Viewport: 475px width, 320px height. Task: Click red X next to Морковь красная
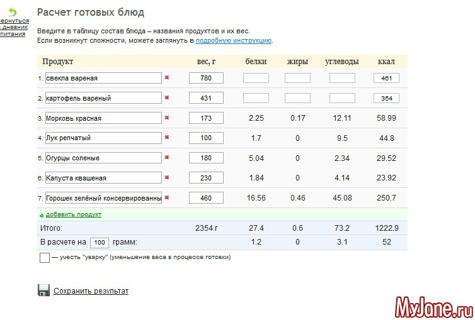pos(167,118)
